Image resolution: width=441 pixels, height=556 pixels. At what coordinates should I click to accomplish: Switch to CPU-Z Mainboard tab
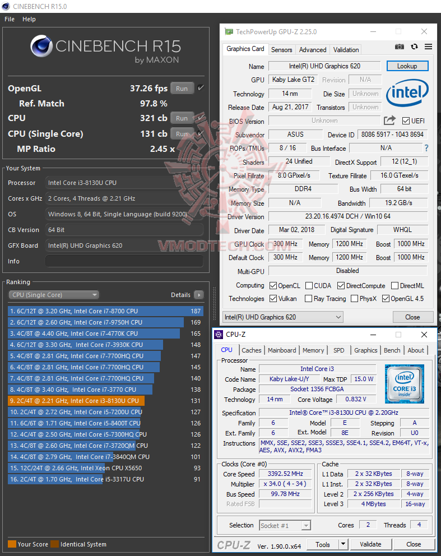coord(282,350)
